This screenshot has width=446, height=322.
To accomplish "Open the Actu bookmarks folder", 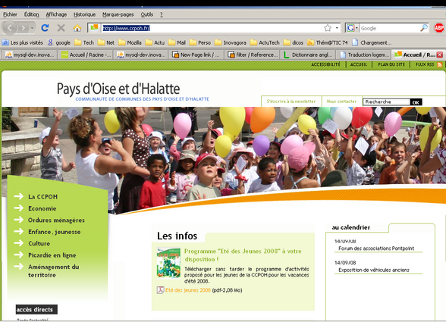I will 155,42.
